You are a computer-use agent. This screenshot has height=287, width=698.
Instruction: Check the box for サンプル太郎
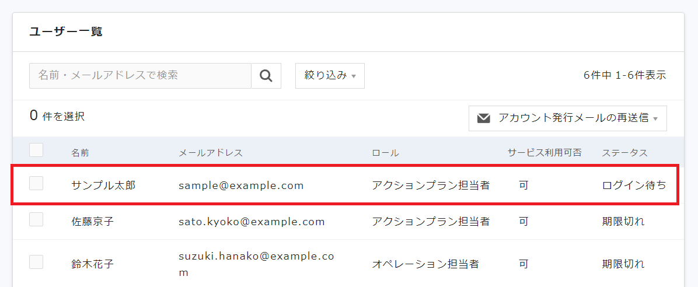click(x=36, y=183)
